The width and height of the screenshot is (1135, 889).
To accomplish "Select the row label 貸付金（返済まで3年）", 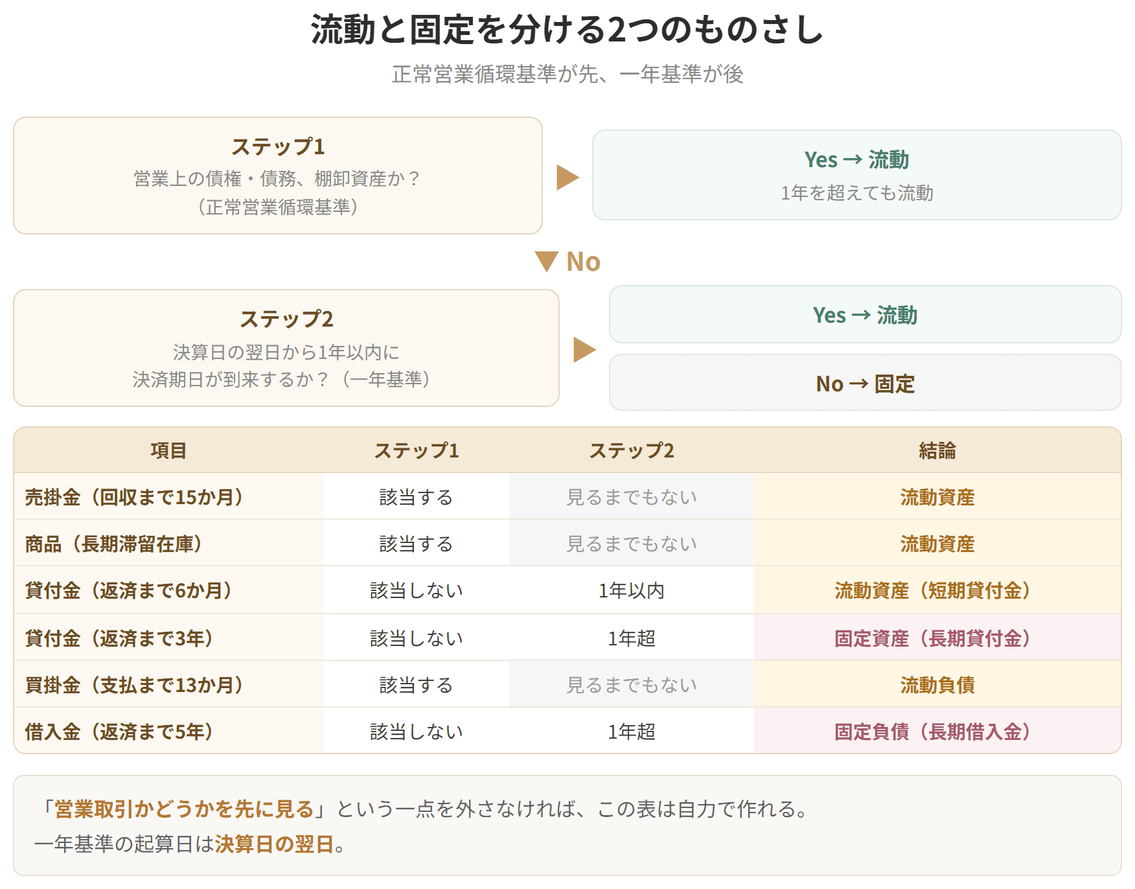I will [120, 638].
